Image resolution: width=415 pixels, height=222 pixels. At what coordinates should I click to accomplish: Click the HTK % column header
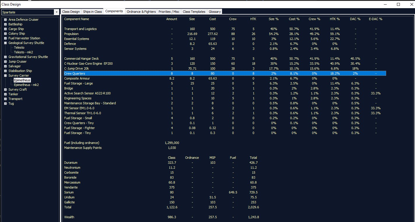point(335,19)
